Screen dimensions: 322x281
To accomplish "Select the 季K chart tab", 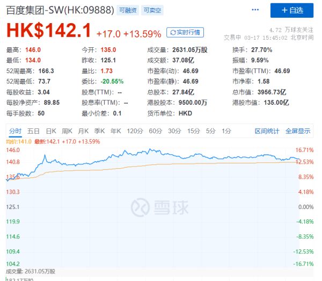I will [99, 131].
